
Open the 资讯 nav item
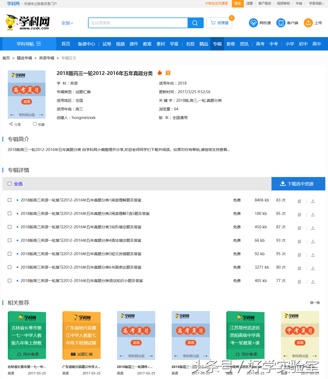pos(244,44)
